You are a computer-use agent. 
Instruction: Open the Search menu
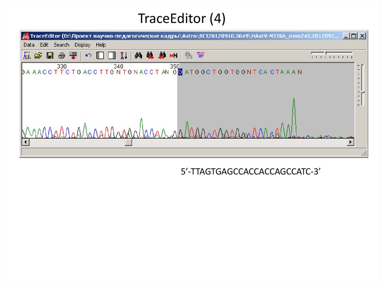coord(61,45)
